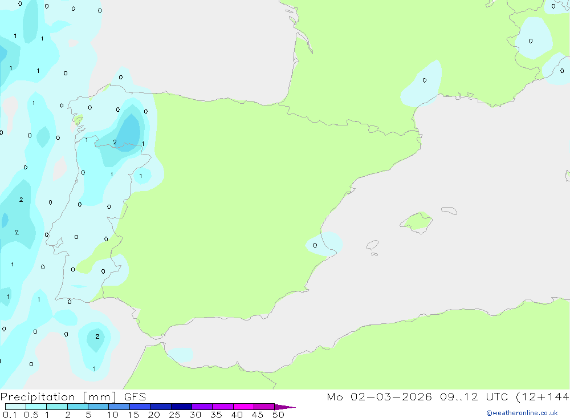Image resolution: width=570 pixels, height=418 pixels.
Task: Click the '09..12 UTC' time text
Action: point(473,396)
